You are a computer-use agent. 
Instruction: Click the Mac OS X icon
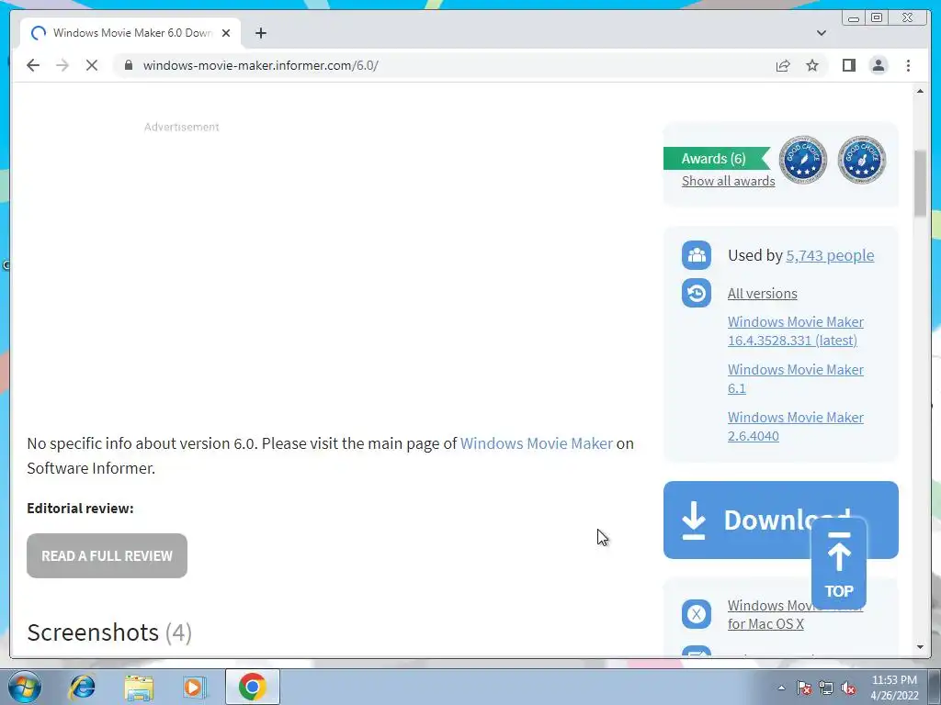697,614
